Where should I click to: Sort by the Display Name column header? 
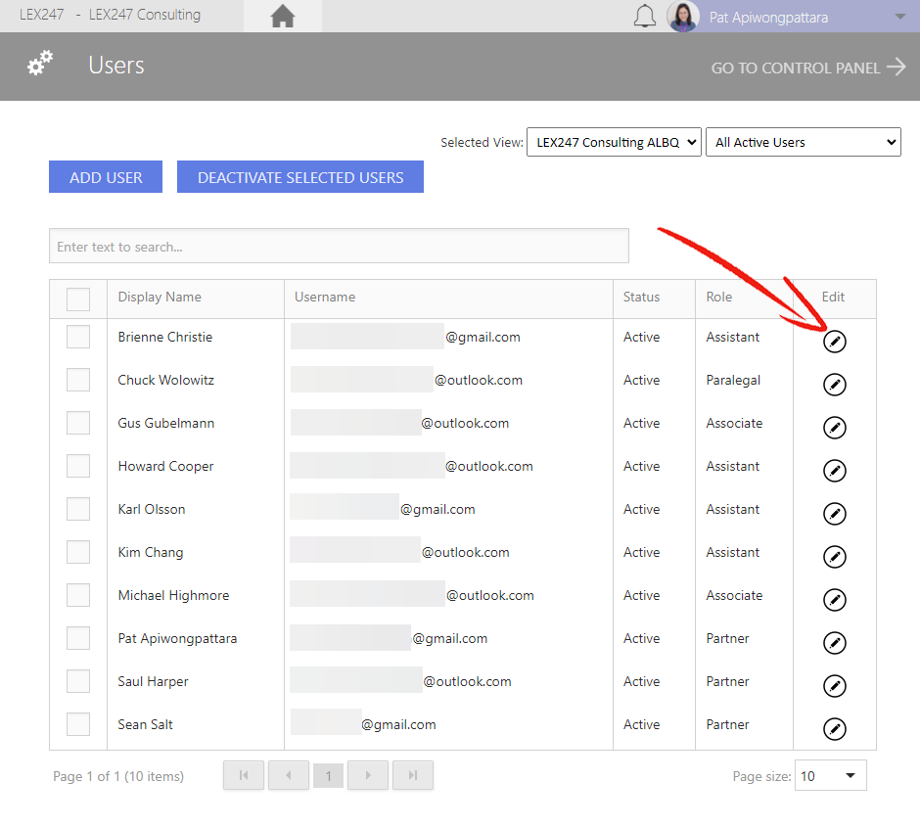point(160,297)
